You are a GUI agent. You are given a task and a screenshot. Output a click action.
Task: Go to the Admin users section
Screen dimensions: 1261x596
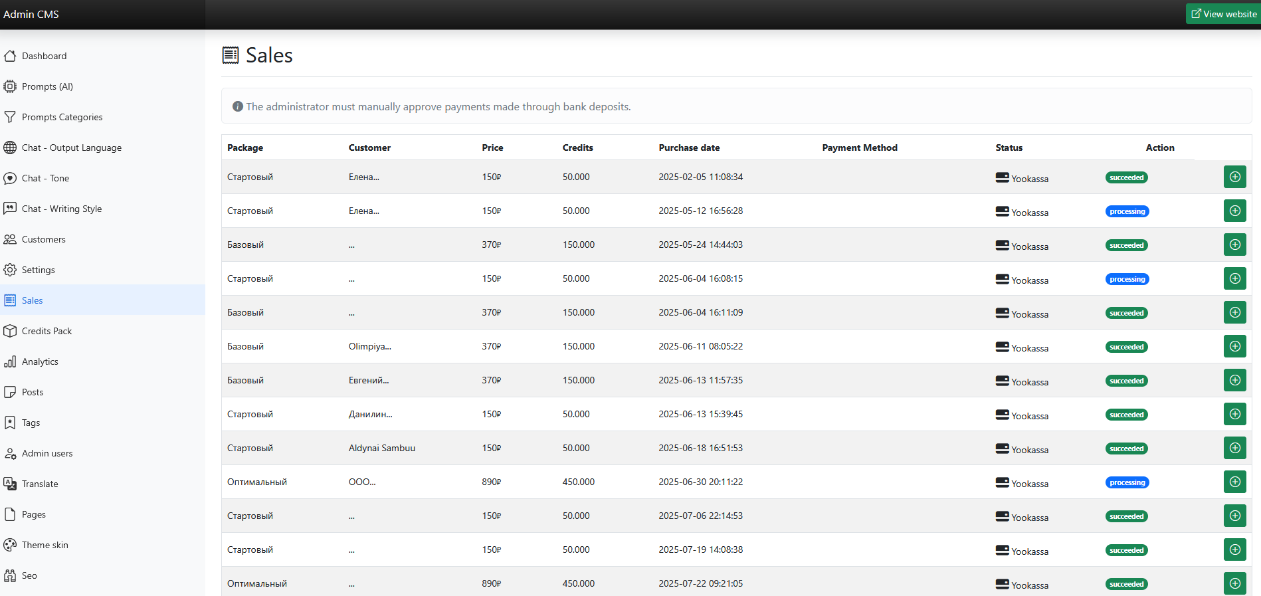(47, 453)
